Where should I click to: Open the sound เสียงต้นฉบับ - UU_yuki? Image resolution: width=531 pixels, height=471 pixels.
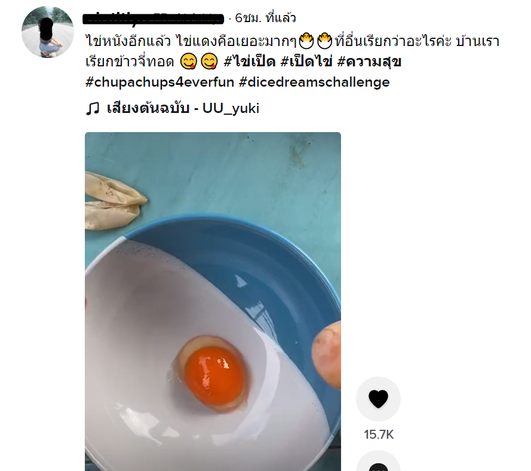[183, 108]
